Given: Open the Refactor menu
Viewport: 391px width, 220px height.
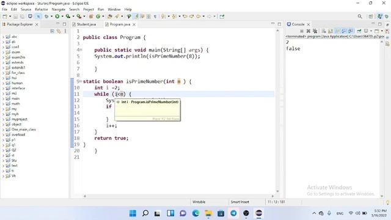Looking at the screenshot, I should 41,9.
